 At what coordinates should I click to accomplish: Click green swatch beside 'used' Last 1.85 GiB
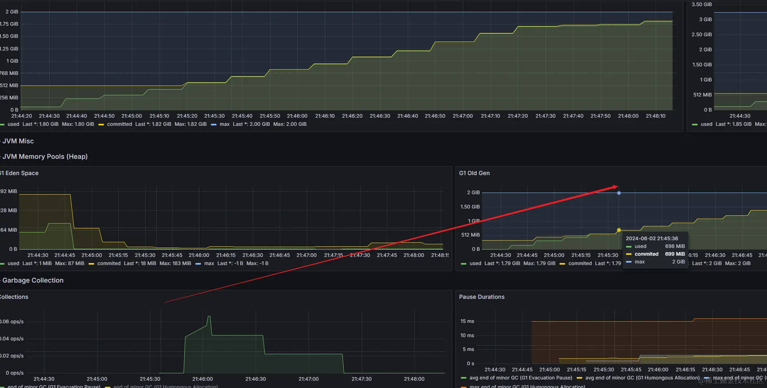pos(695,125)
